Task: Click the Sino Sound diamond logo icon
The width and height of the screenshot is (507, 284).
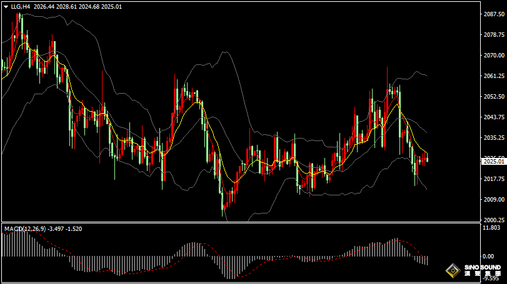Action: click(x=453, y=271)
